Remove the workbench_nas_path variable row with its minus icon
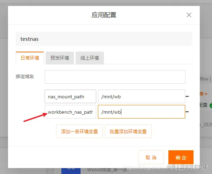212x174 pixels. (187, 112)
